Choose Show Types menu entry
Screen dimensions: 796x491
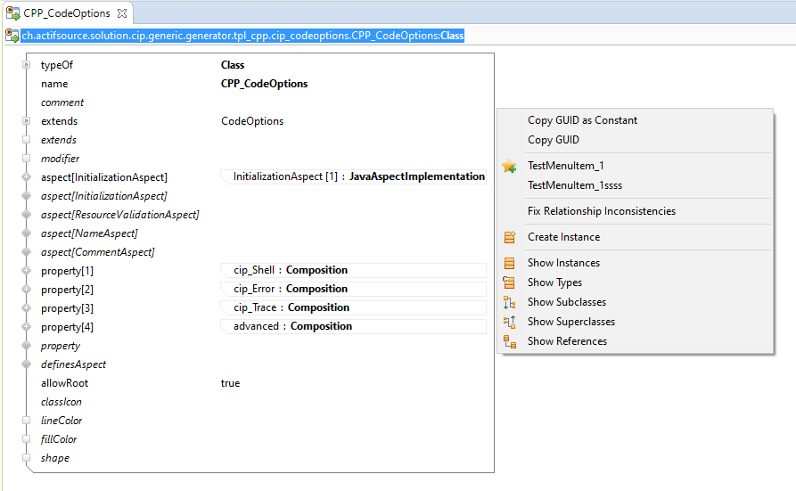554,282
